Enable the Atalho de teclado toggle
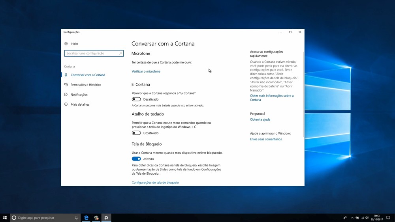Screen dimensions: 395x222 [136, 133]
